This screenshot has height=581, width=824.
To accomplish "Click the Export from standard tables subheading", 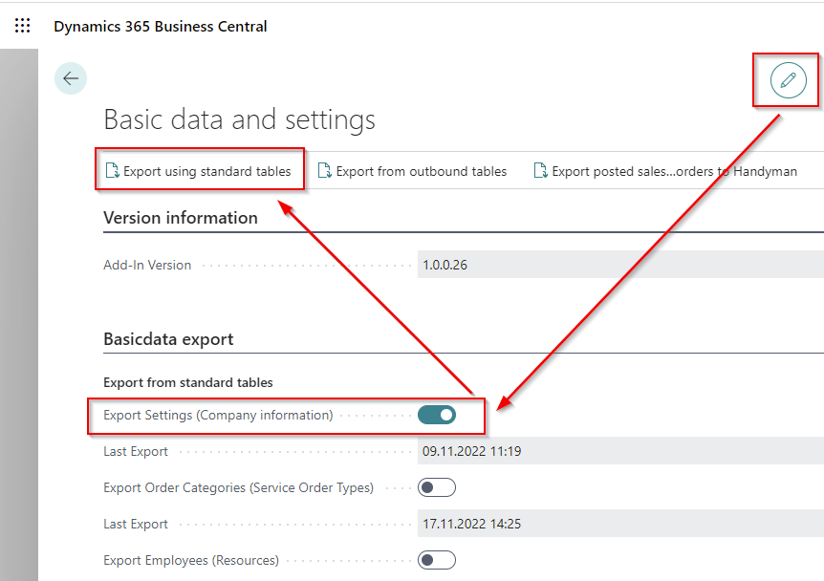I will 188,382.
